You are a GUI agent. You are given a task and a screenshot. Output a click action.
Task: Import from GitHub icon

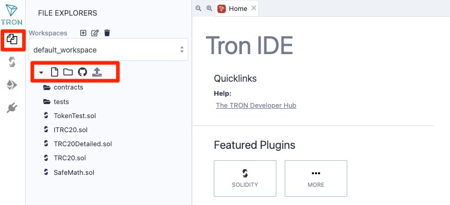[x=82, y=72]
